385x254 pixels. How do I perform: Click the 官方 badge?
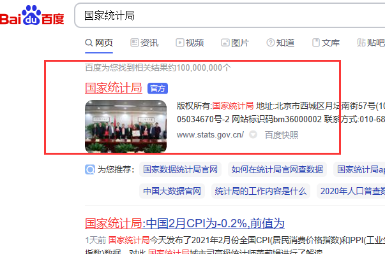[x=158, y=88]
